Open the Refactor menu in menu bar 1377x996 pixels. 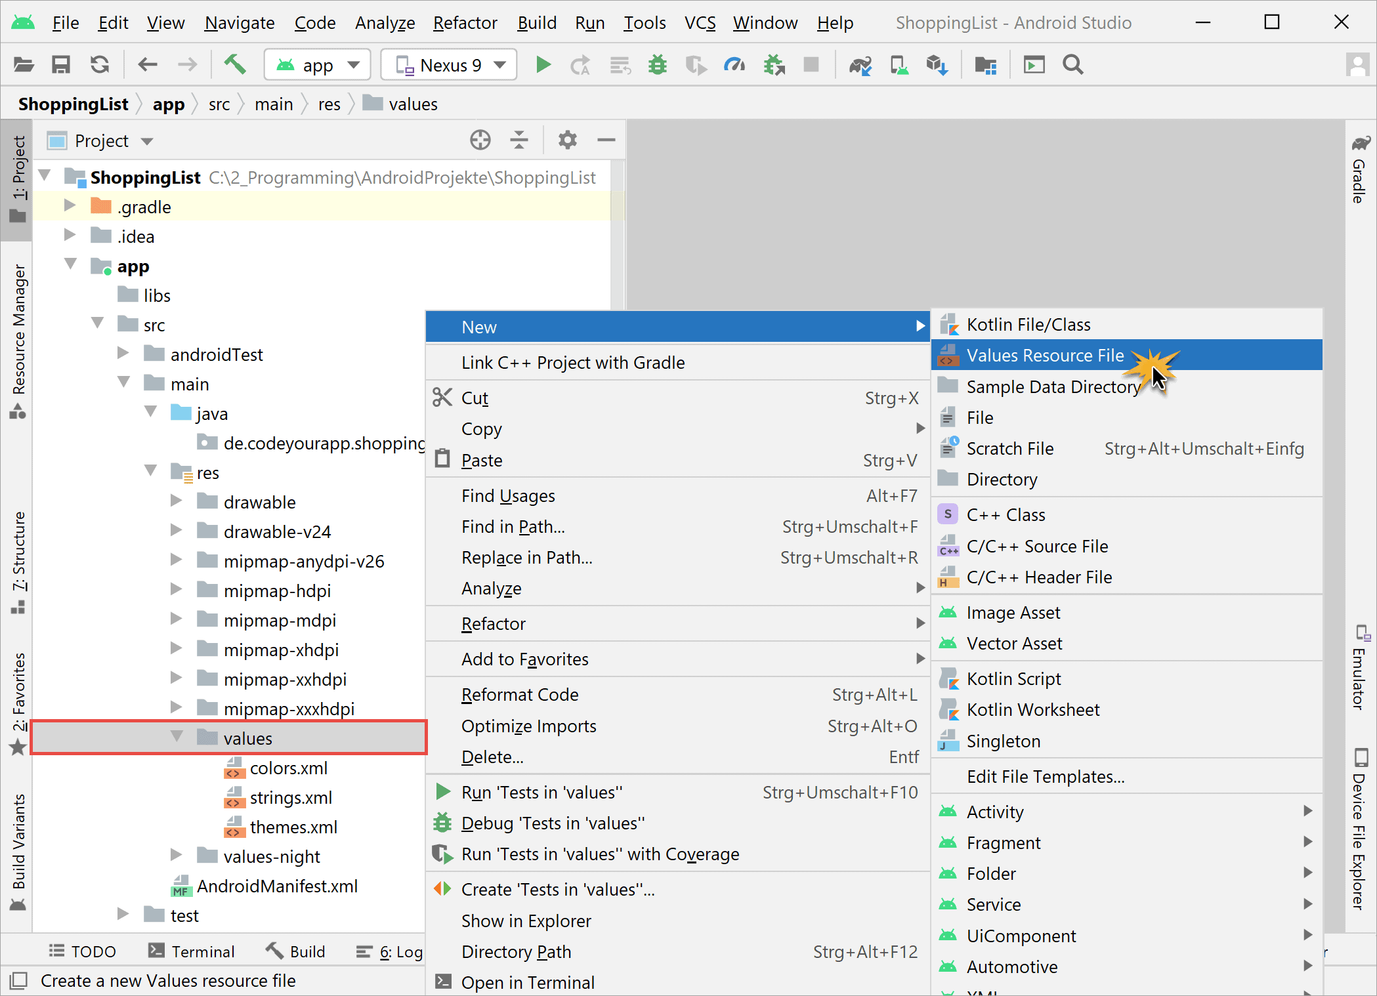pos(465,23)
